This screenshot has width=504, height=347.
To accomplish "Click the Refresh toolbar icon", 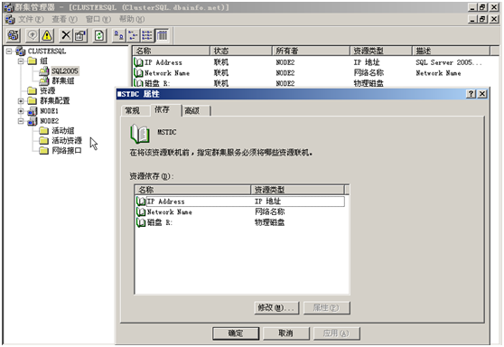I will [99, 35].
